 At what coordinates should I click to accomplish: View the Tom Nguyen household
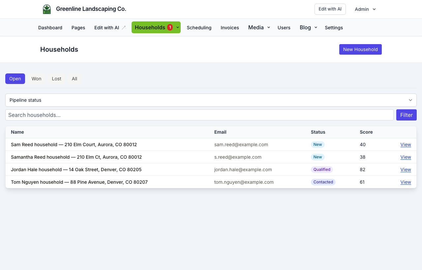(406, 182)
